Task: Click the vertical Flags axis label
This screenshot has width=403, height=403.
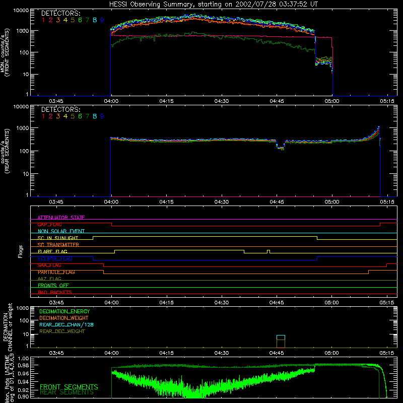Action: [x=21, y=251]
